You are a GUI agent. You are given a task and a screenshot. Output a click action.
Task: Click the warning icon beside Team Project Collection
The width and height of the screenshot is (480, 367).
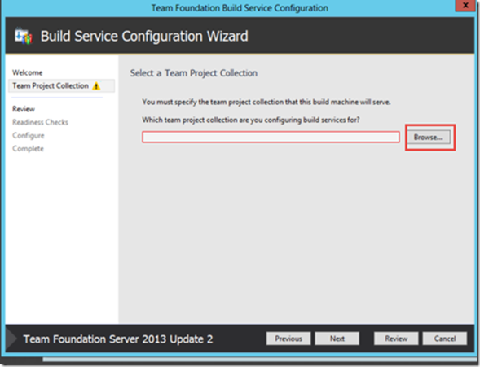pos(96,86)
